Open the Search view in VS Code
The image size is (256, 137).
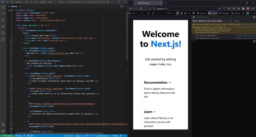coord(3,13)
